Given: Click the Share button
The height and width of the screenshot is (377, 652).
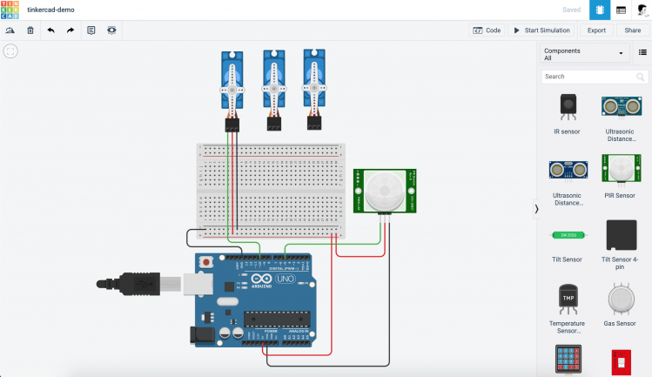Looking at the screenshot, I should pos(633,30).
